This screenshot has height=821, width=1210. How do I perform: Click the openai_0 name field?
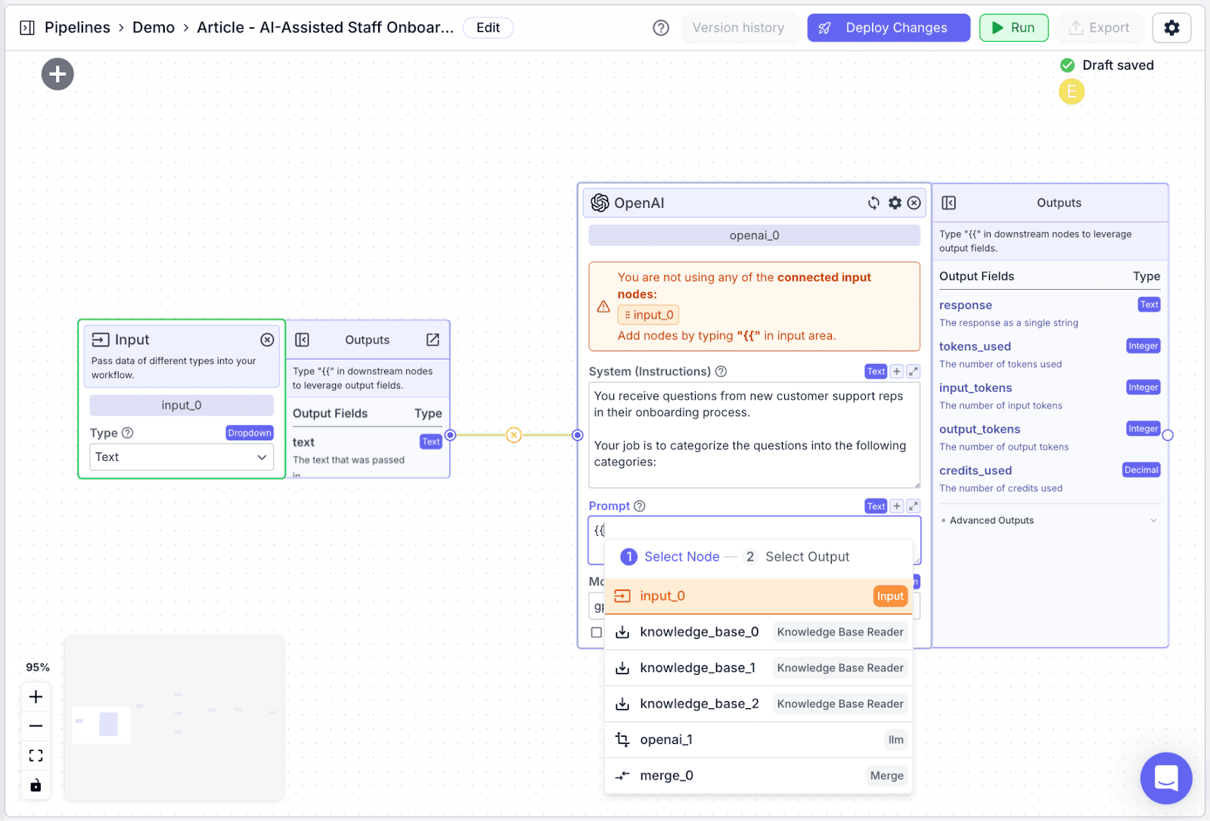point(754,235)
